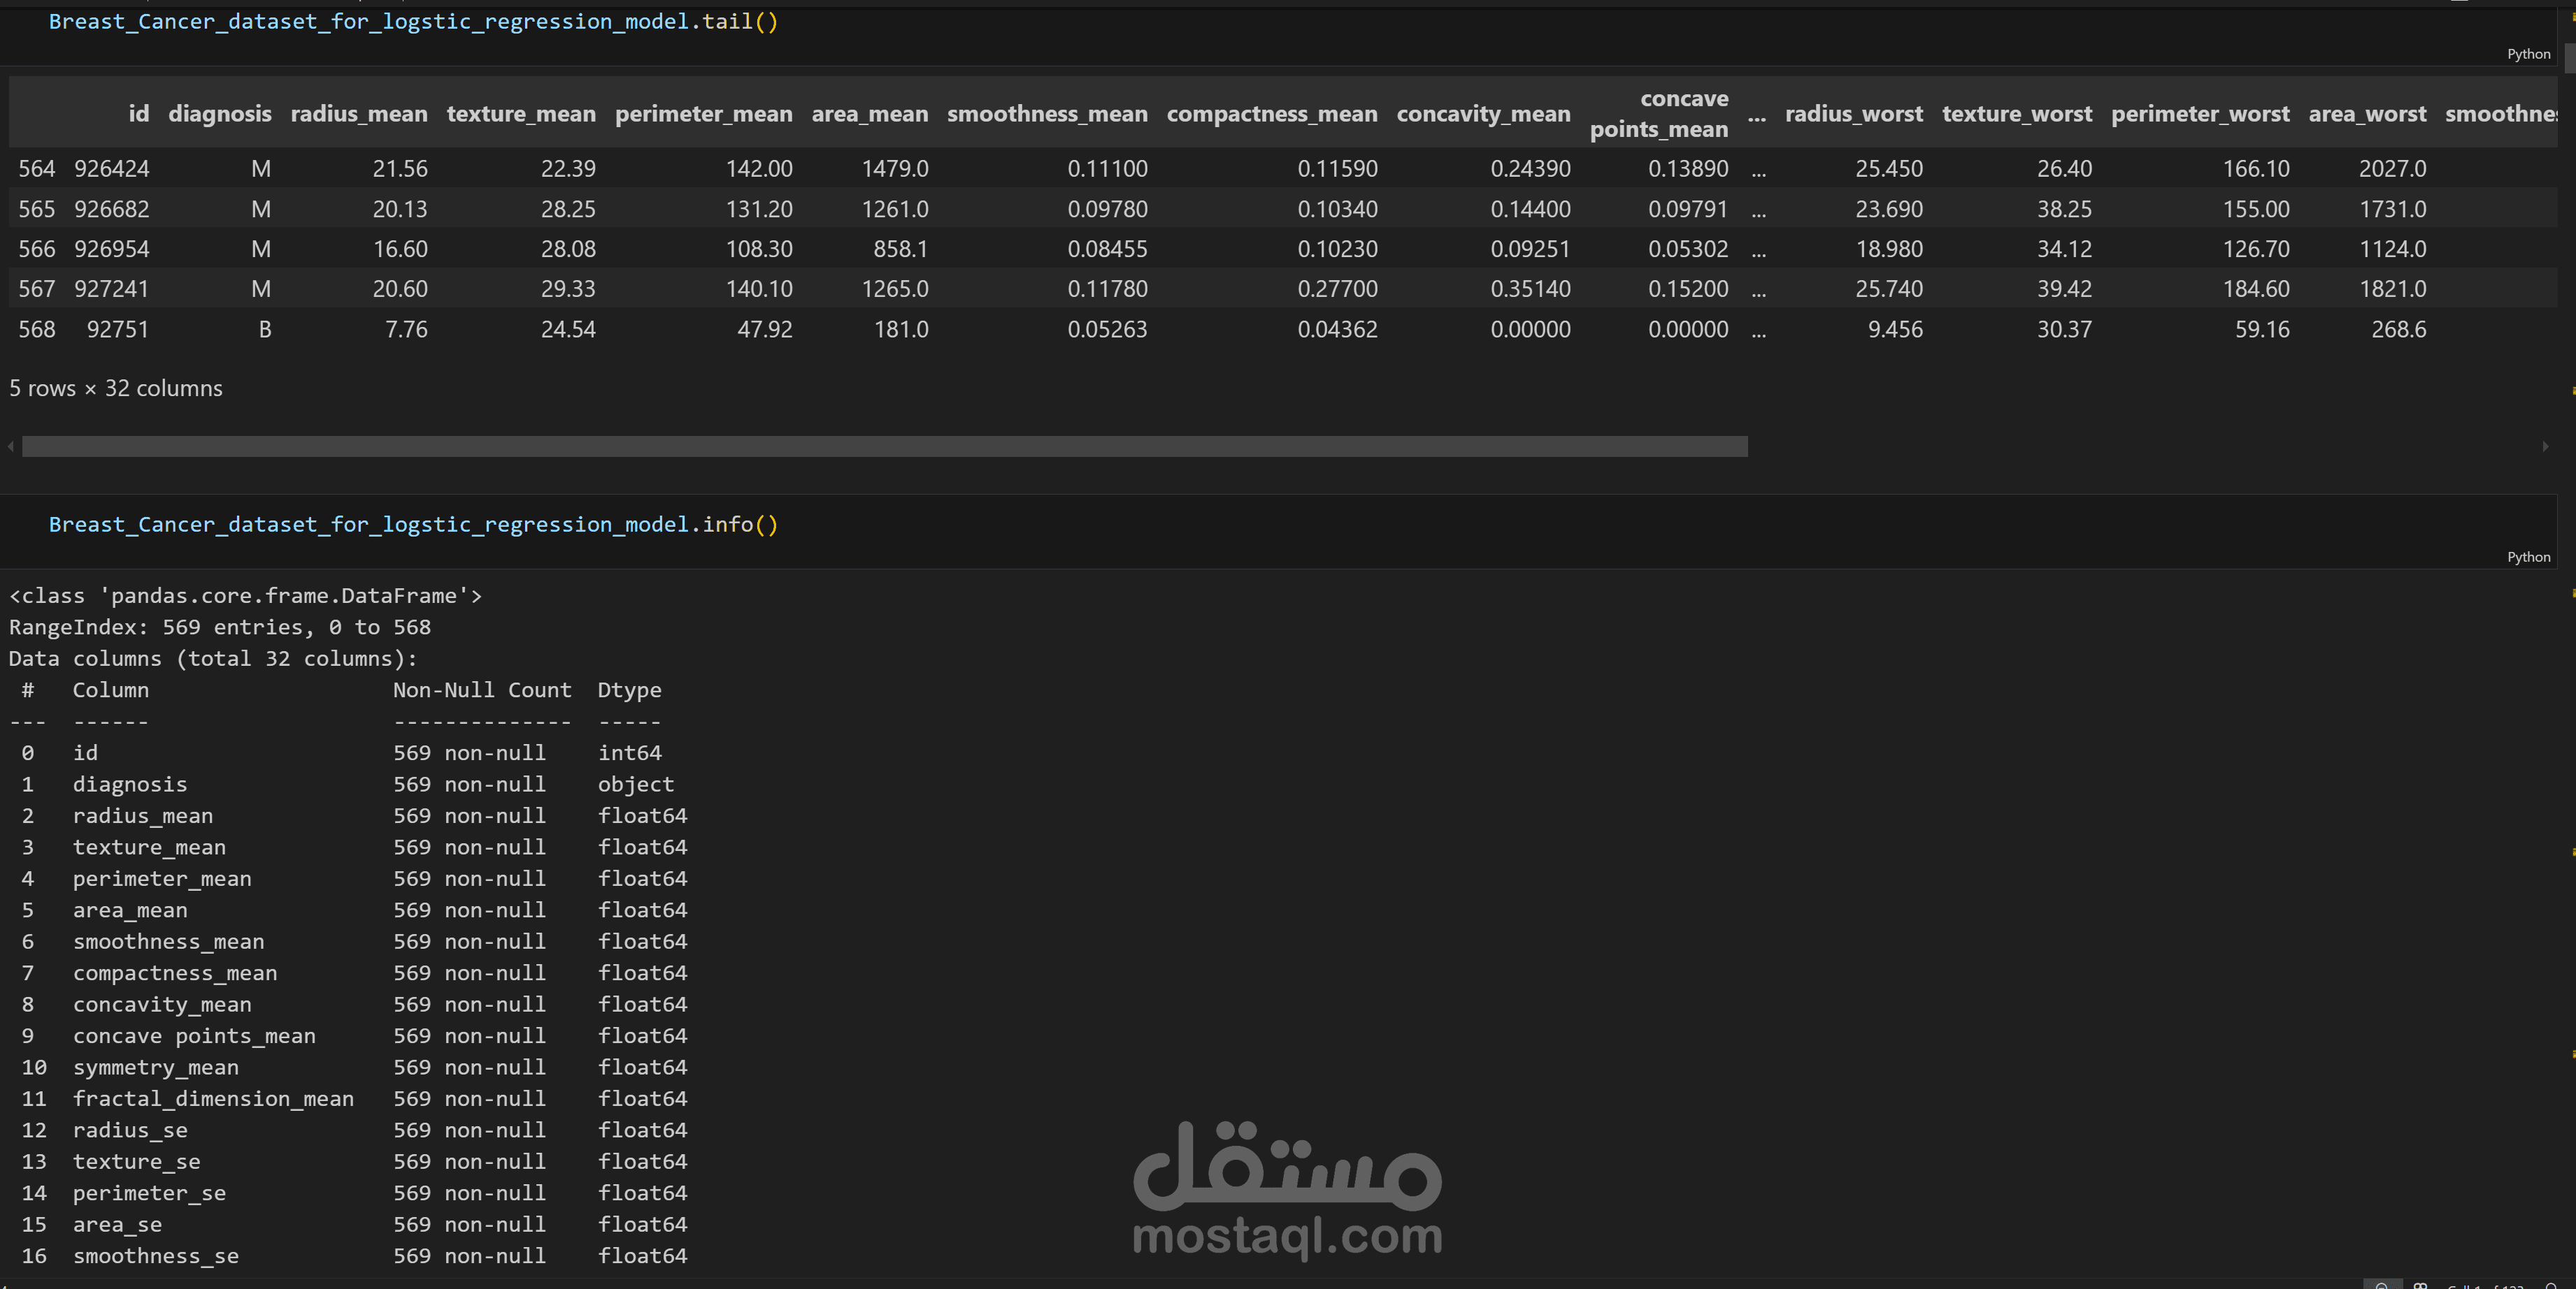Screen dimensions: 2576x1289
Task: Click the texture_worst column header
Action: tap(2016, 114)
